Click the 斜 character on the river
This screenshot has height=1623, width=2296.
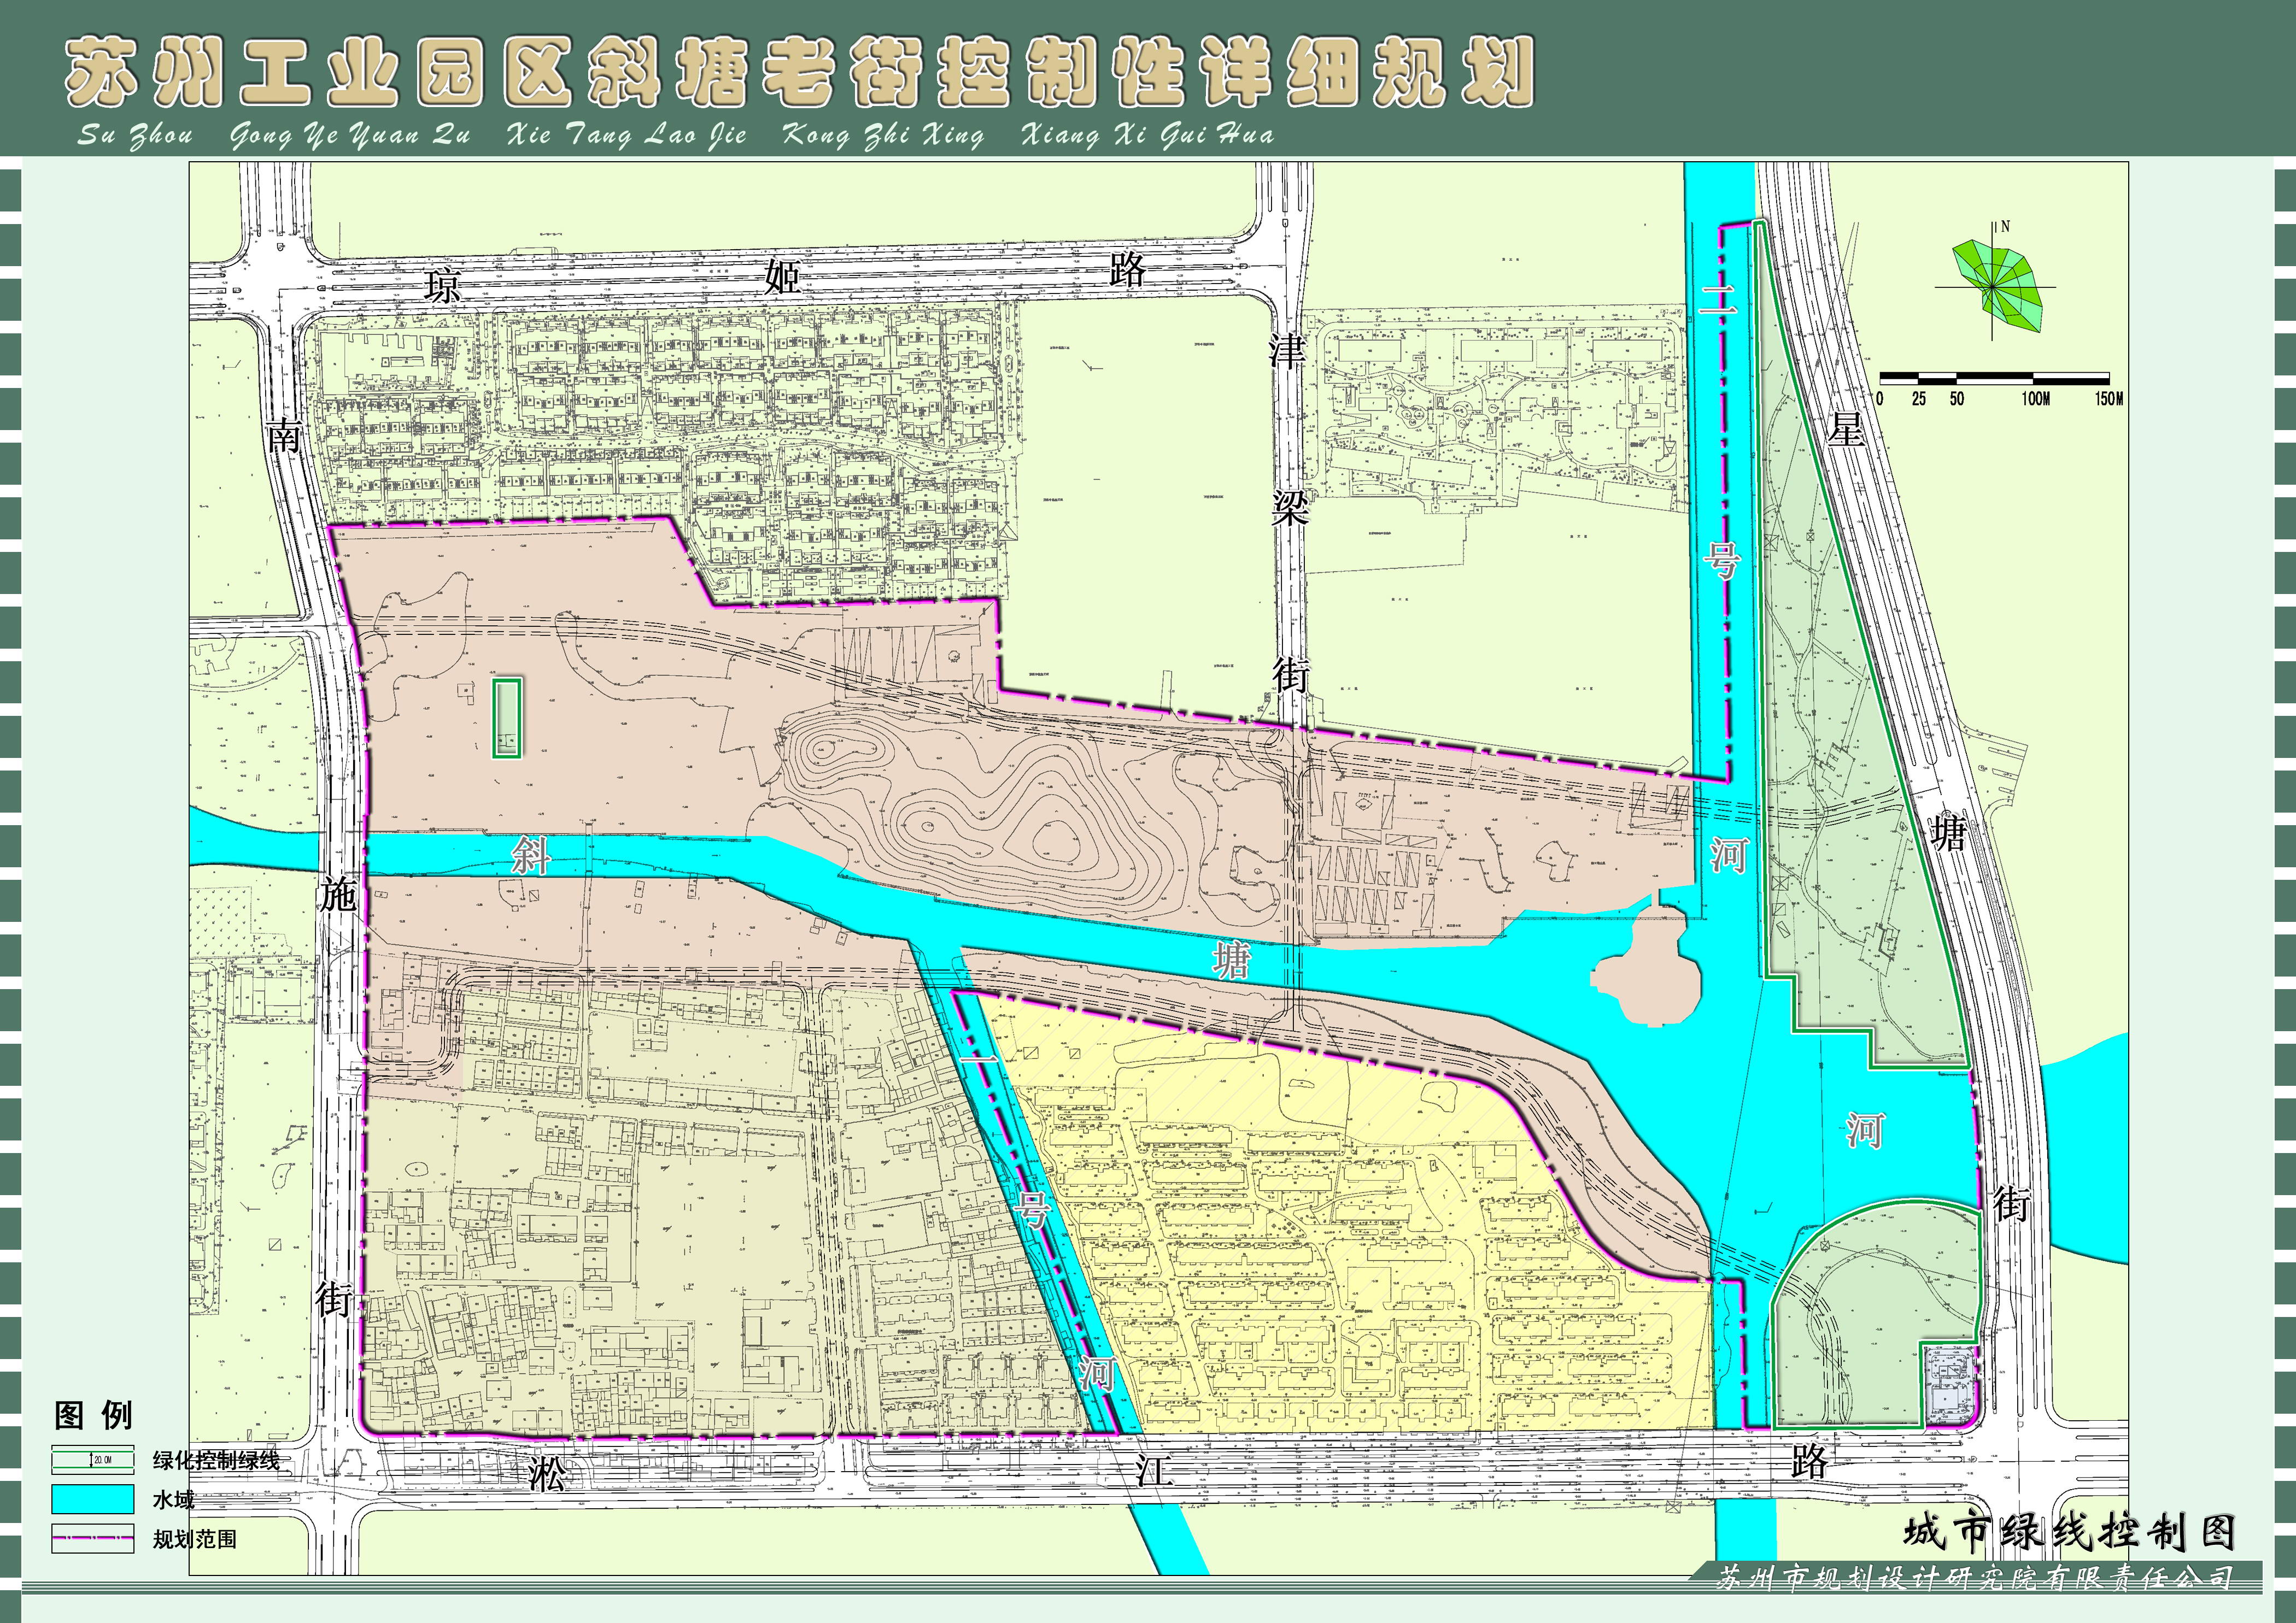click(x=530, y=856)
